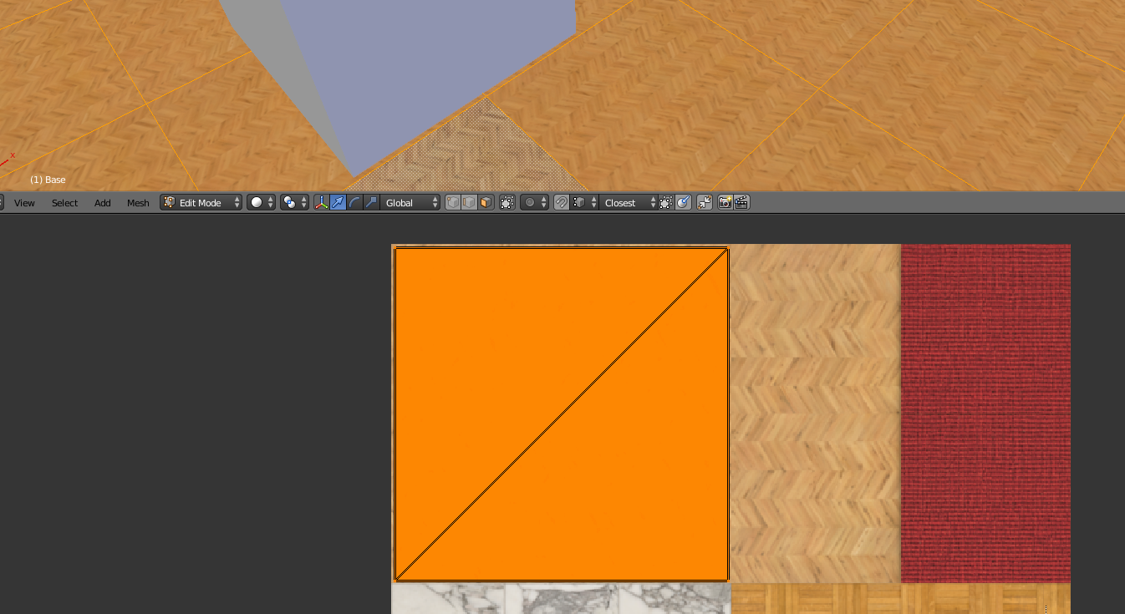Switch to edge select mode
The image size is (1125, 614).
click(x=469, y=202)
